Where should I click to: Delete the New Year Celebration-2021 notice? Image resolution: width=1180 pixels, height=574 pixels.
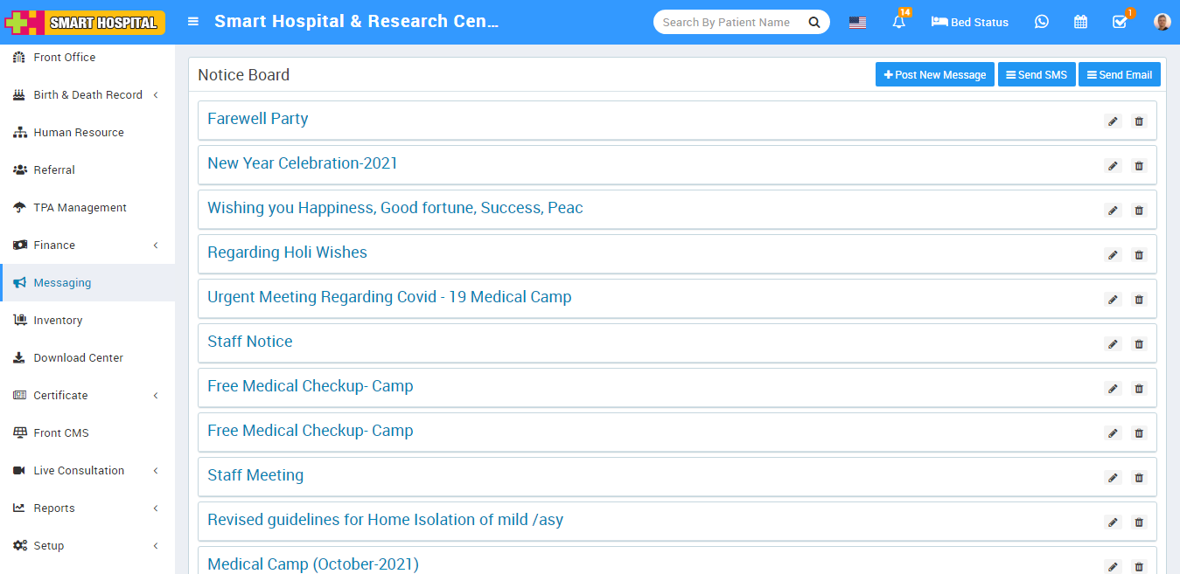[1139, 166]
